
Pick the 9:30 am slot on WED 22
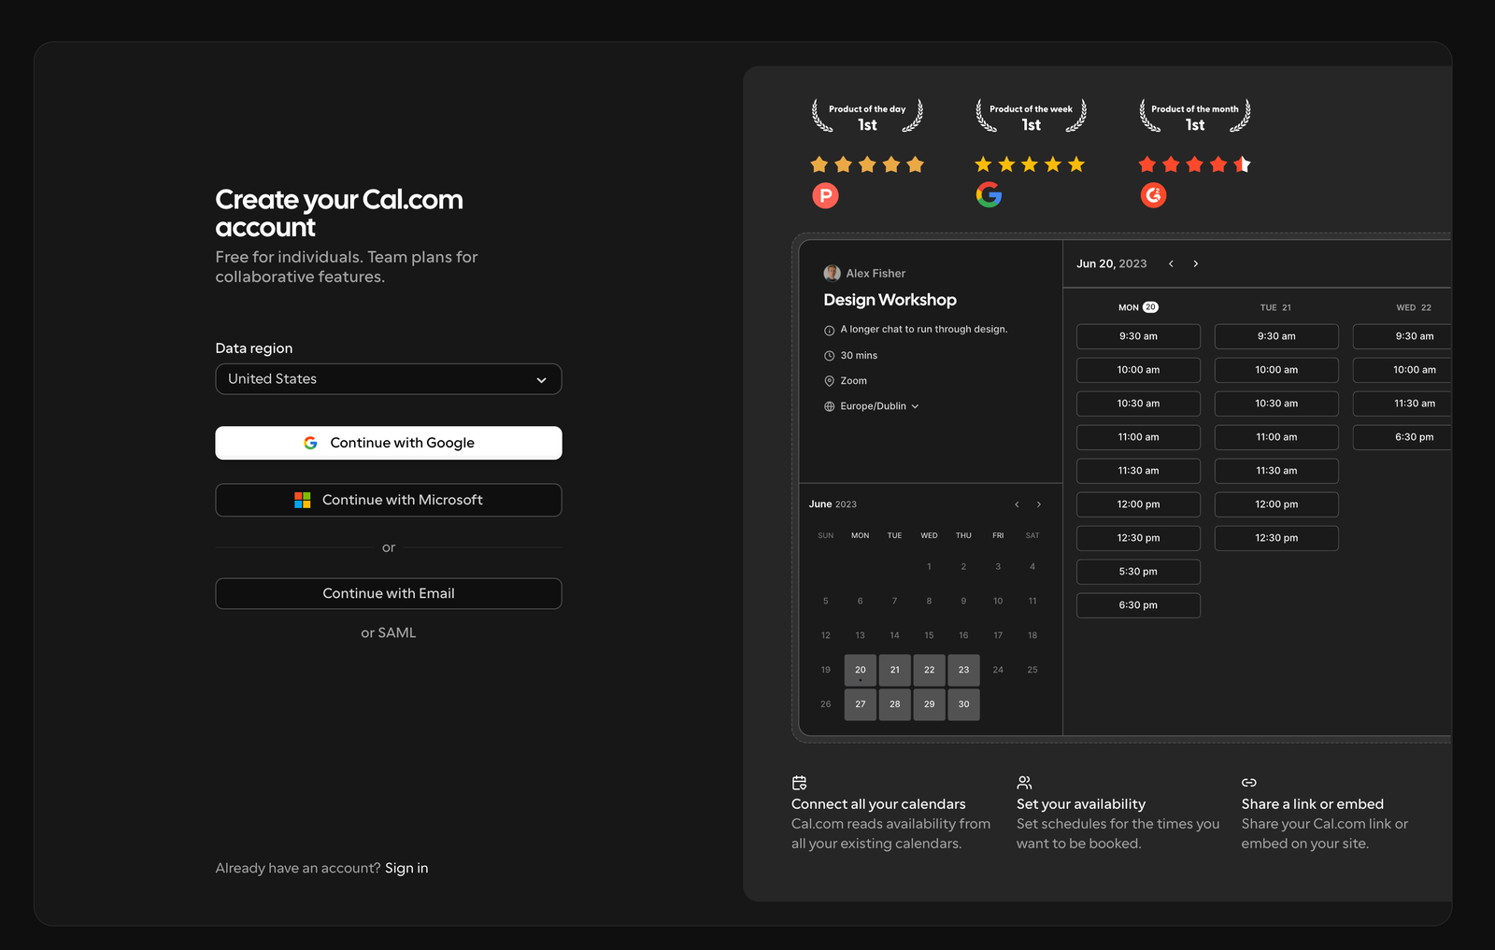tap(1402, 336)
